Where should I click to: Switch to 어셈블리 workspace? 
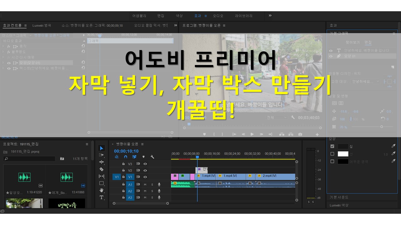point(139,16)
